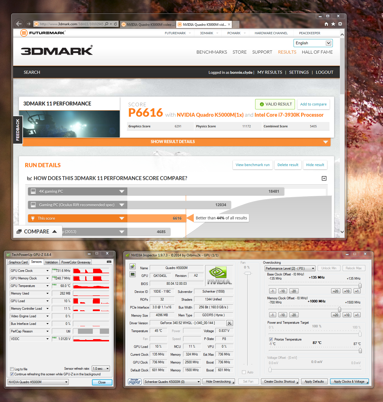Open the browser tools gear icon
Image resolution: width=383 pixels, height=402 pixels.
(340, 24)
